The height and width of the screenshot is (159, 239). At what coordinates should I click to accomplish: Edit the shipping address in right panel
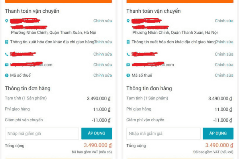coord(224,21)
